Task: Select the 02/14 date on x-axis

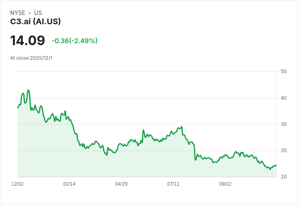Action: 69,184
